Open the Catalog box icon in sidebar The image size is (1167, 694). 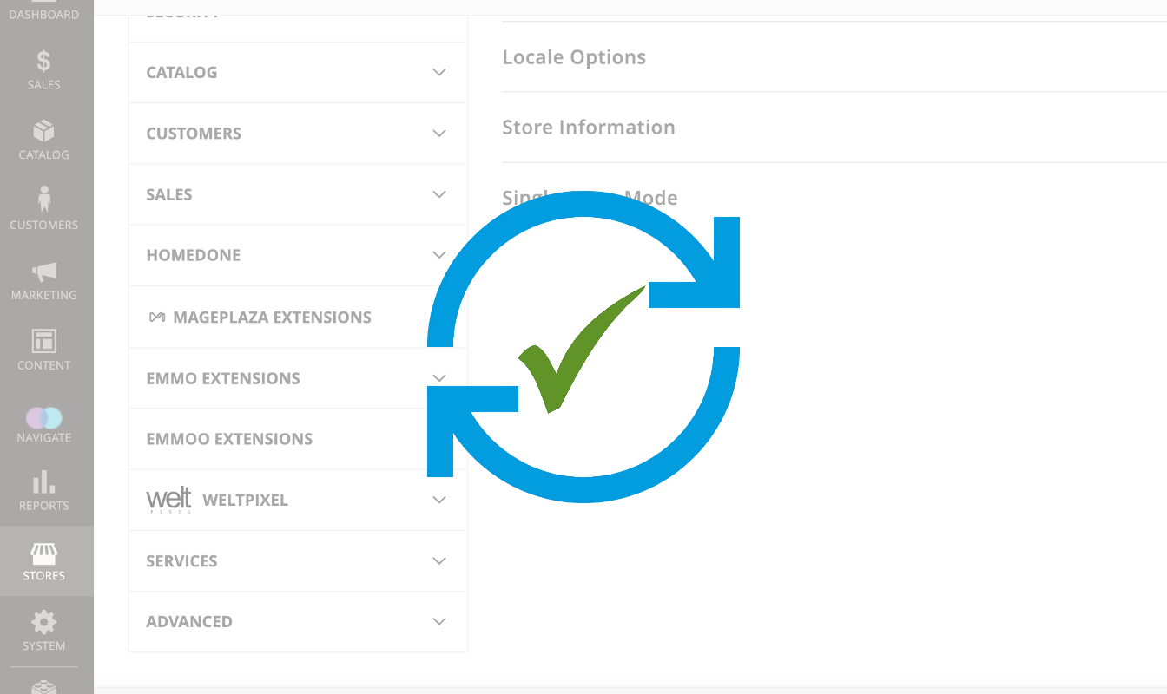coord(43,131)
